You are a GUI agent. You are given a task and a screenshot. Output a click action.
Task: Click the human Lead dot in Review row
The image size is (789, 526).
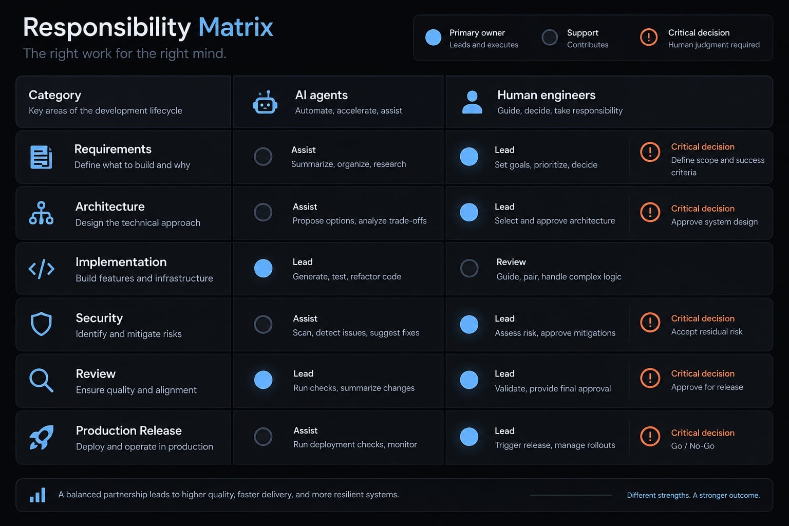[x=469, y=380]
